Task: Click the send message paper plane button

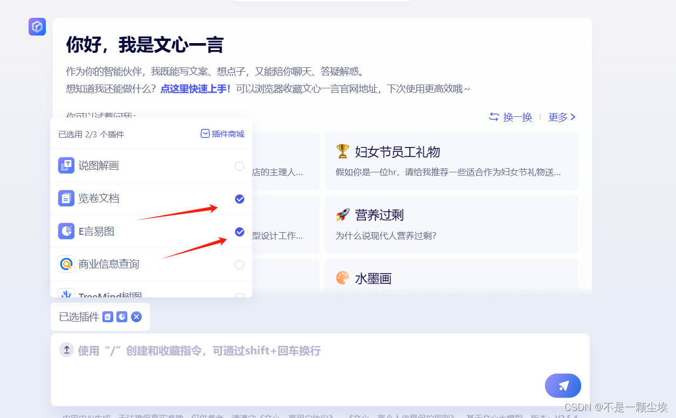Action: pyautogui.click(x=563, y=386)
